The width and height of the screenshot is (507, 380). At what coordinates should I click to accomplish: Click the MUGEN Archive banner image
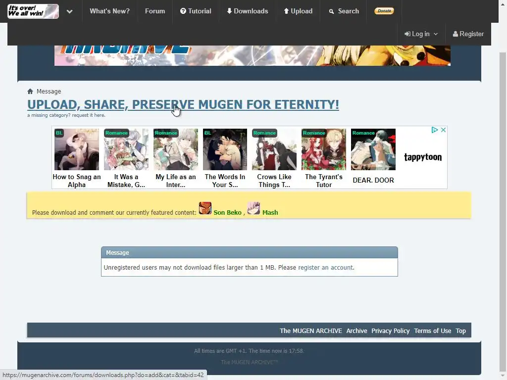point(252,55)
